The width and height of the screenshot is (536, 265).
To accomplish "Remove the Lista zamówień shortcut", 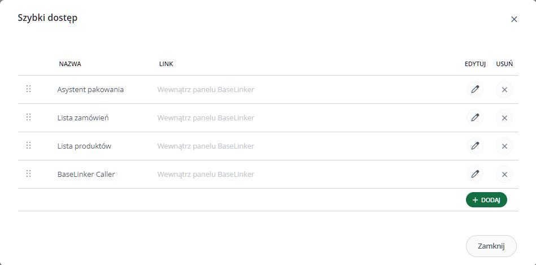I will (504, 118).
